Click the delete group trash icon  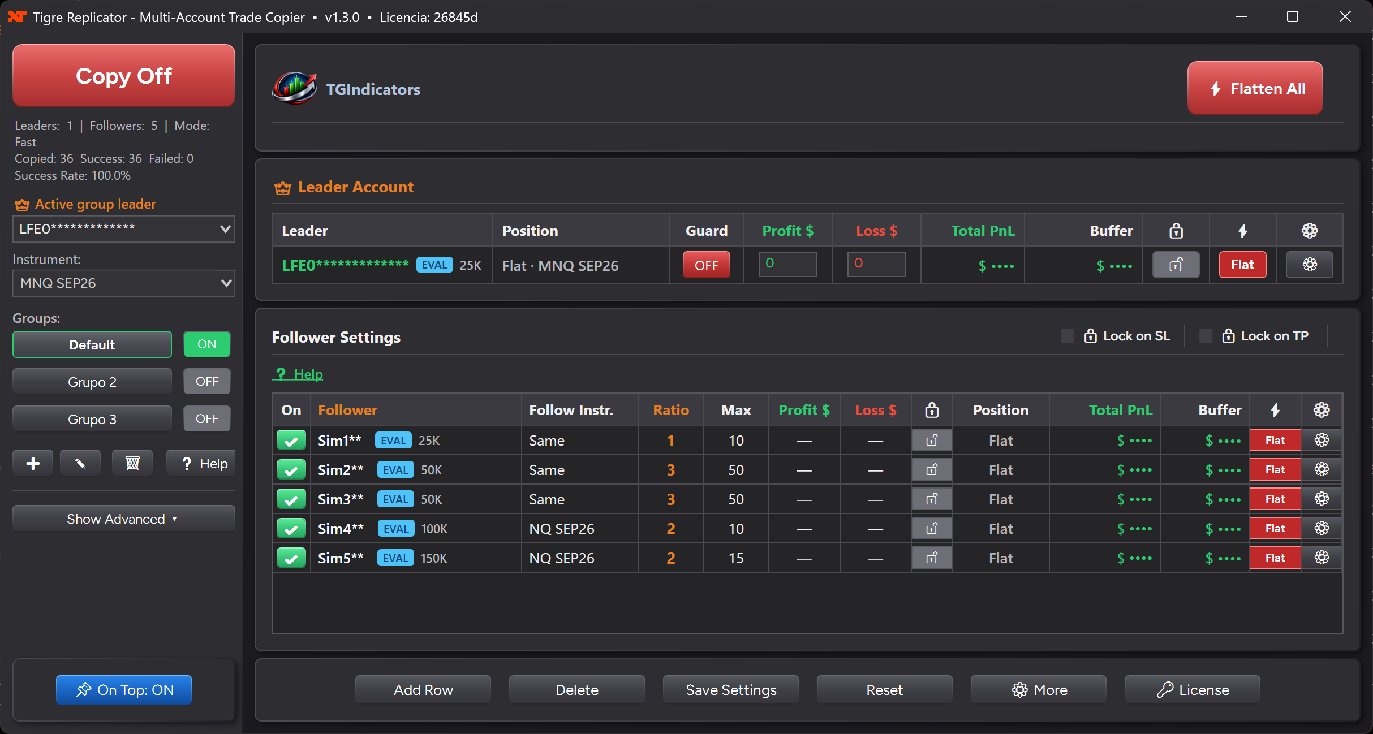click(x=132, y=464)
